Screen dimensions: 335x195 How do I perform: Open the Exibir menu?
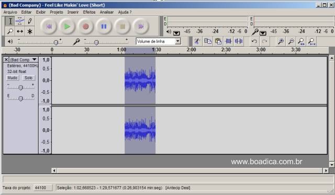[41, 12]
